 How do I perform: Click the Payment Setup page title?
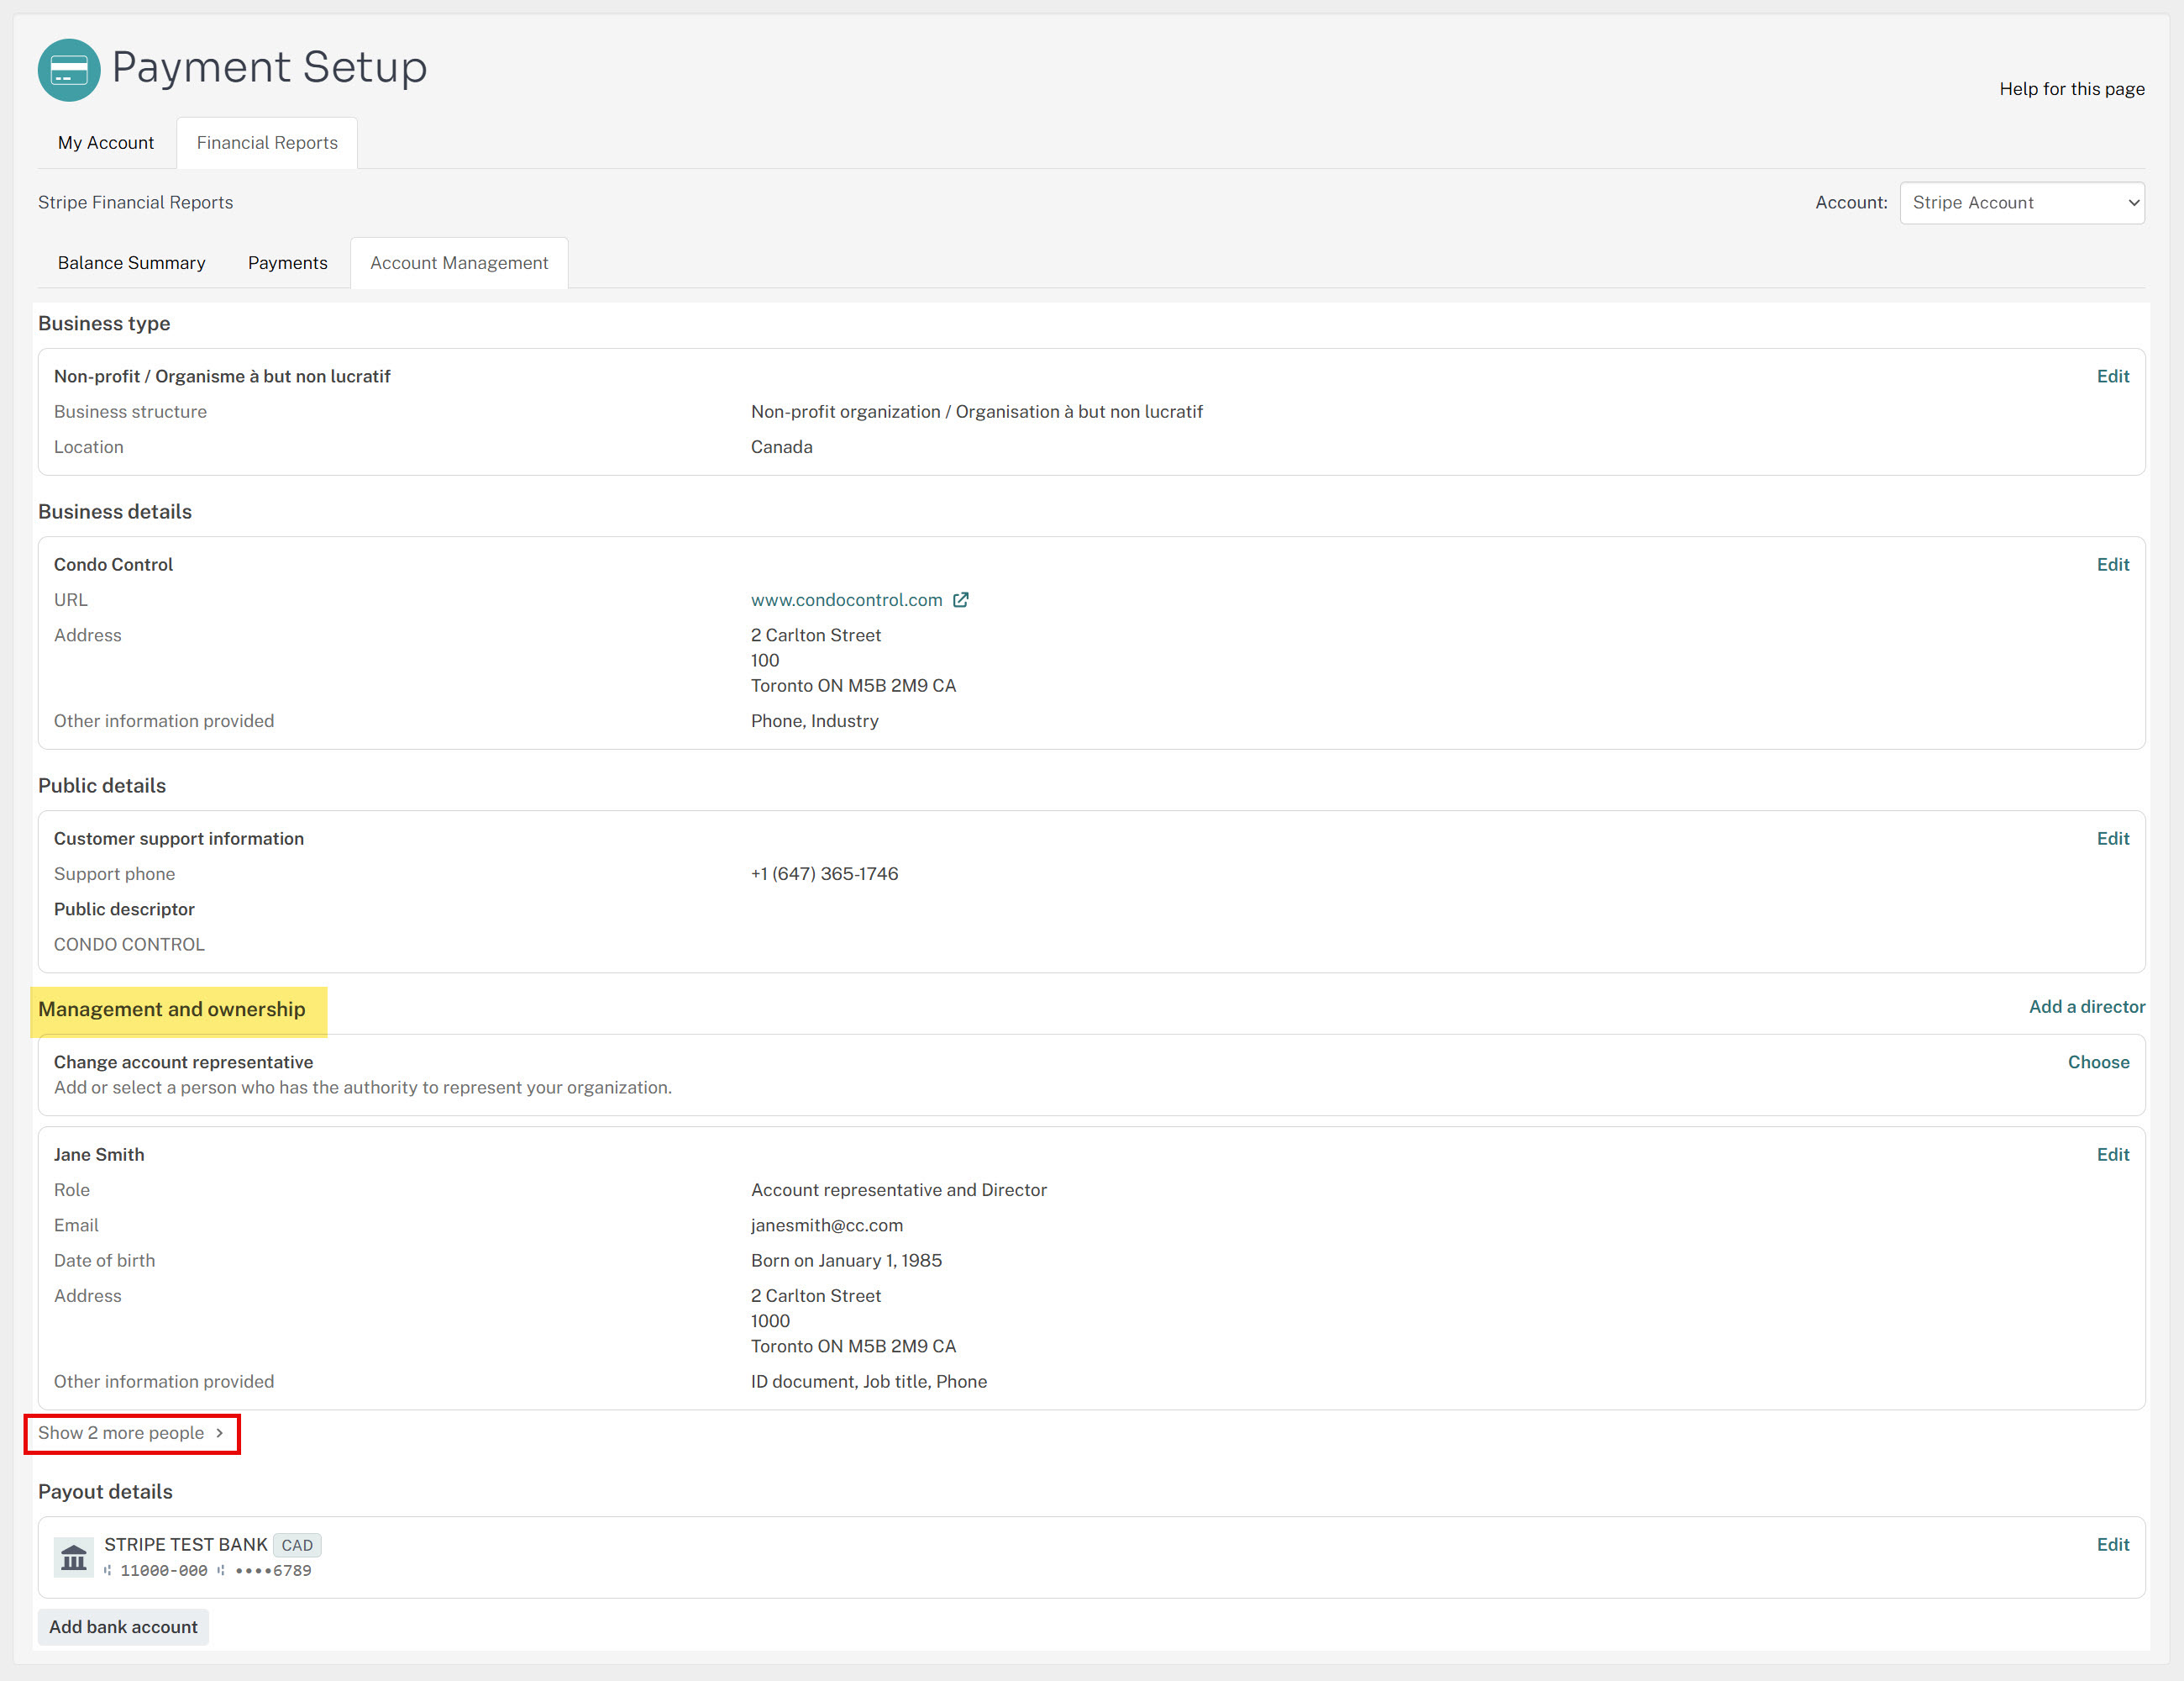click(270, 67)
